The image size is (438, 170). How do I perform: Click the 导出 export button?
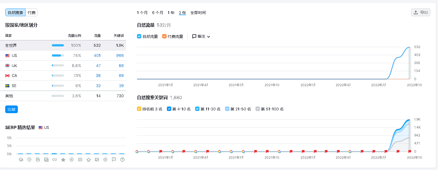[x=420, y=12]
